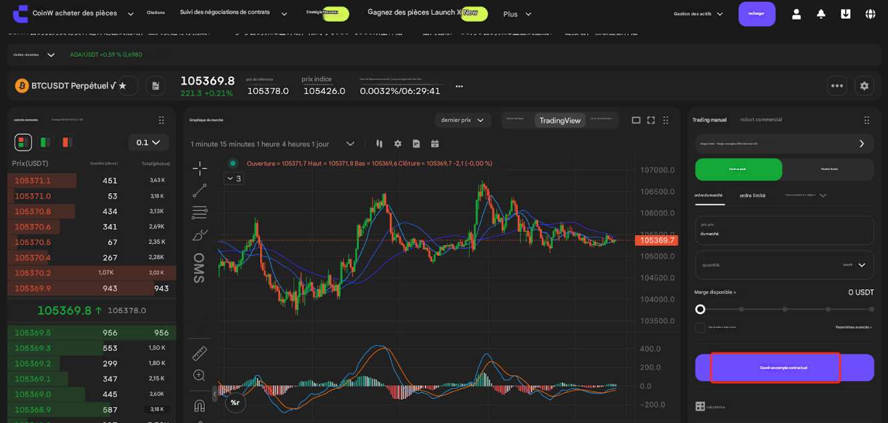Click the user profile icon
The width and height of the screenshot is (888, 423).
tap(796, 14)
